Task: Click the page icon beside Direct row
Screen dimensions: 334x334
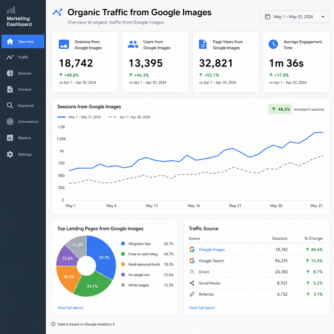Action: click(192, 272)
